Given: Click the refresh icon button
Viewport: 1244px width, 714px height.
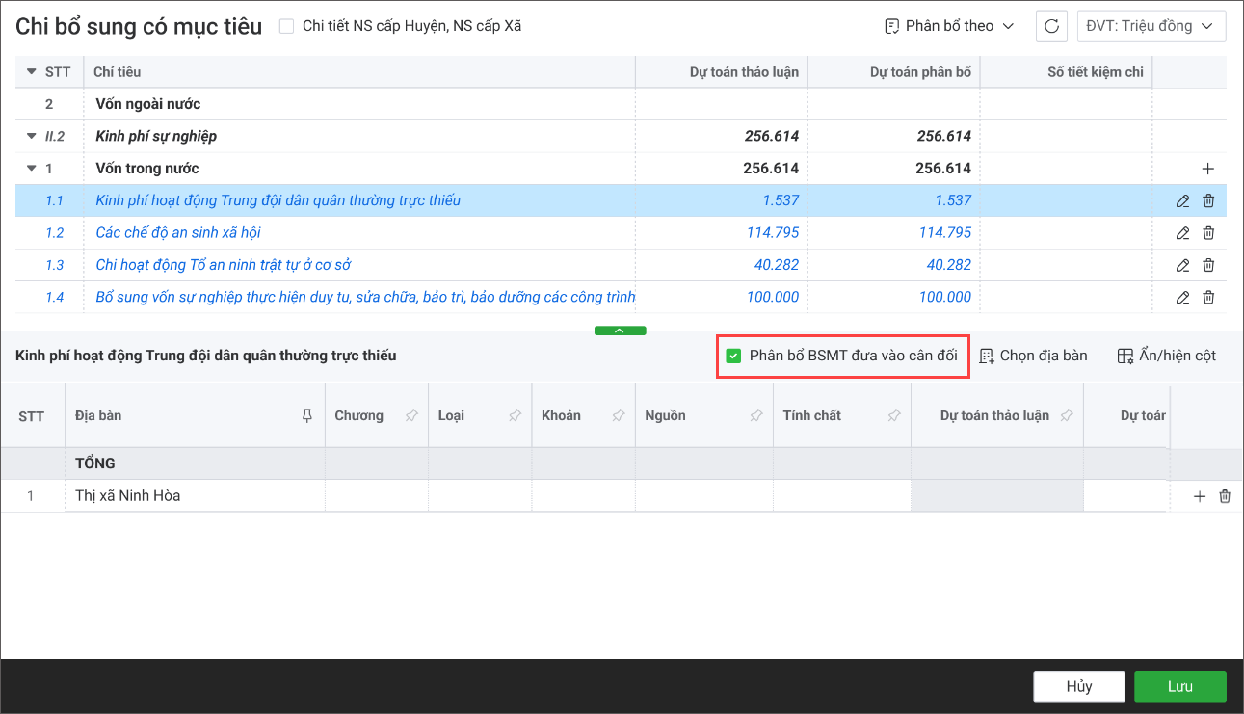Looking at the screenshot, I should [x=1051, y=26].
